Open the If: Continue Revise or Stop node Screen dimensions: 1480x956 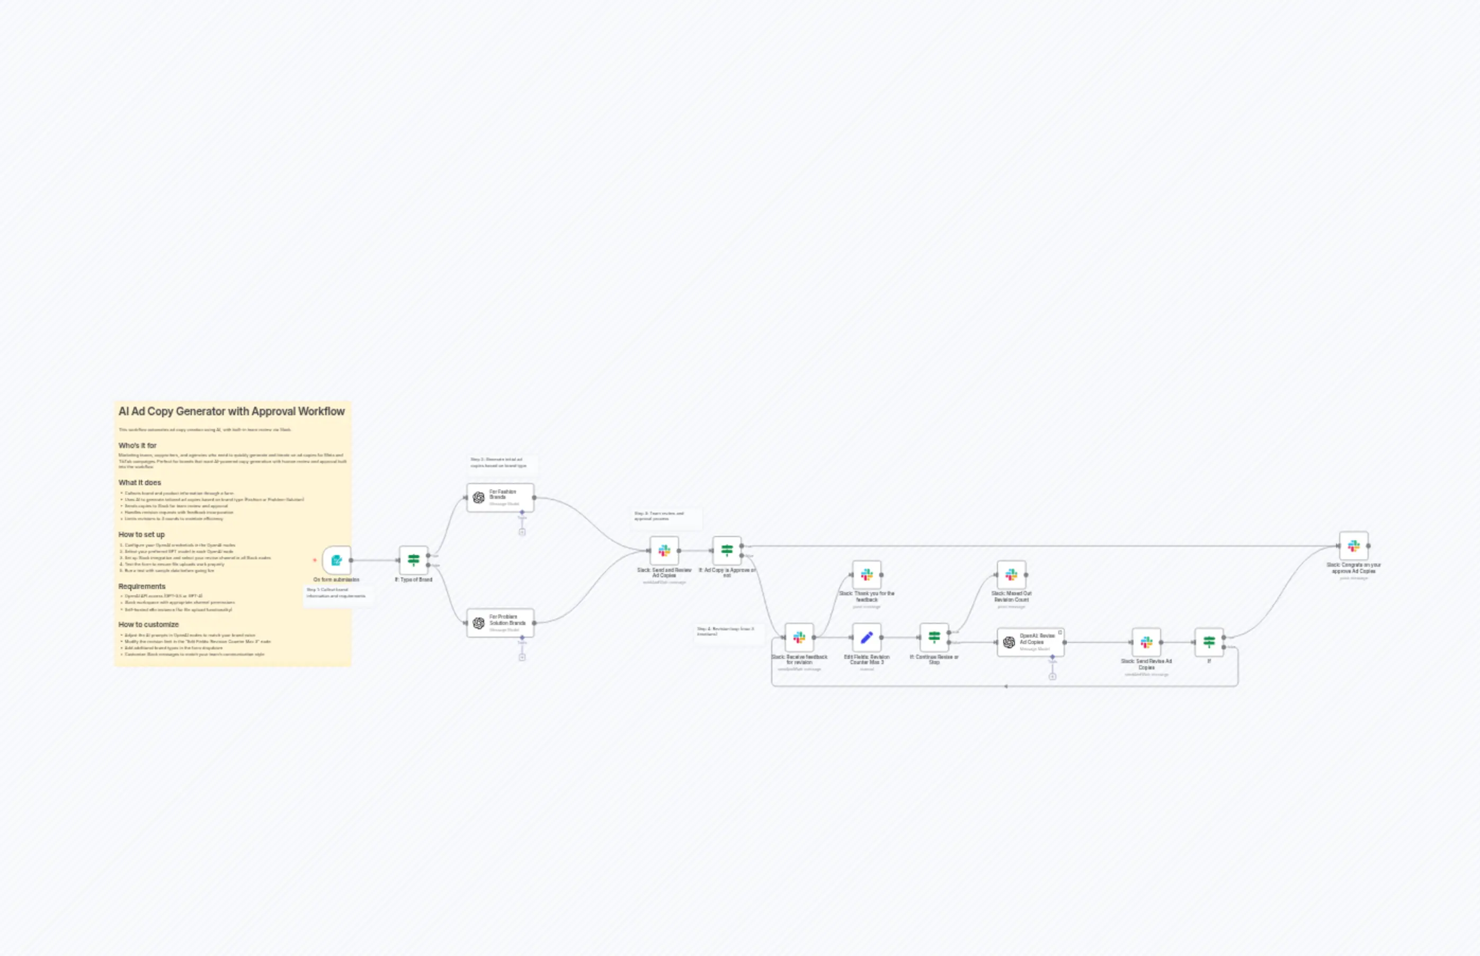point(934,638)
